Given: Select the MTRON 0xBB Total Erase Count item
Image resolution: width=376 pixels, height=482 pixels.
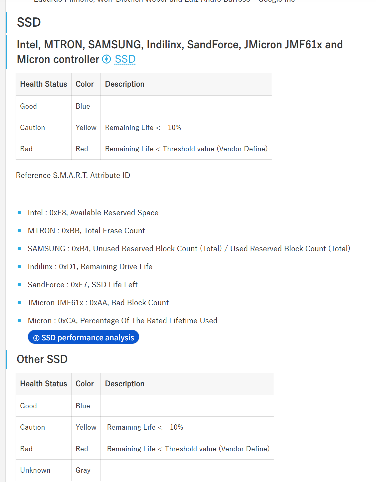Looking at the screenshot, I should click(x=87, y=231).
